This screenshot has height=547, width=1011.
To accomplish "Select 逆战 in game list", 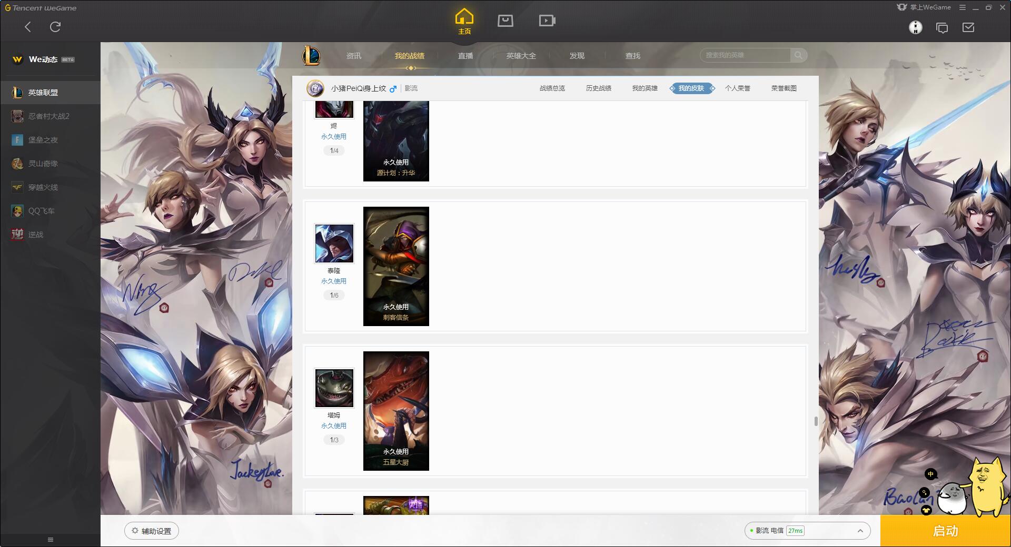I will coord(50,235).
